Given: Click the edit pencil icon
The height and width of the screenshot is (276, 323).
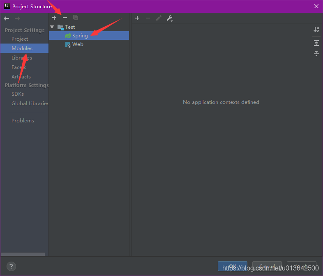Looking at the screenshot, I should coord(159,18).
